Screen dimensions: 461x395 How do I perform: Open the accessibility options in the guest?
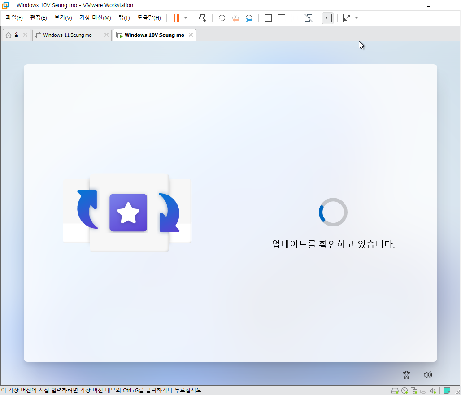[x=406, y=375]
